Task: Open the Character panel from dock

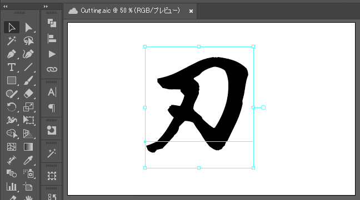Action: pyautogui.click(x=52, y=93)
